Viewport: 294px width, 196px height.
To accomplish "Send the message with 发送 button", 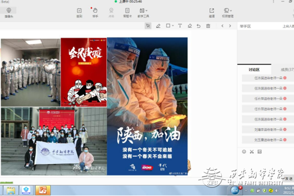I will pos(289,179).
